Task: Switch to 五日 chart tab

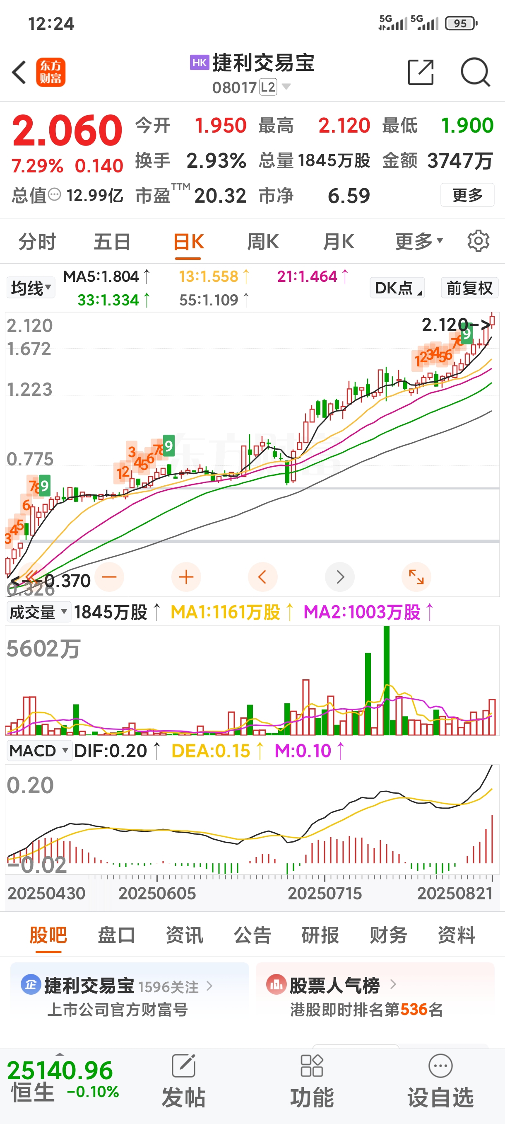Action: point(113,241)
